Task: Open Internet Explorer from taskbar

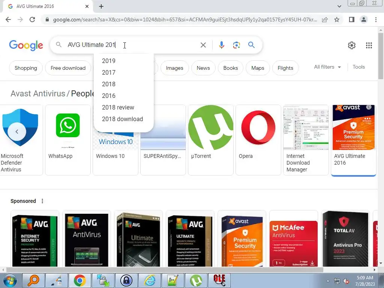Action: [150, 280]
